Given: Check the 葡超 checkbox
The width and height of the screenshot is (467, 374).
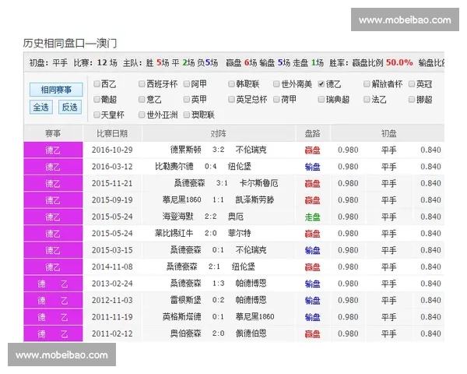Looking at the screenshot, I should tap(97, 99).
